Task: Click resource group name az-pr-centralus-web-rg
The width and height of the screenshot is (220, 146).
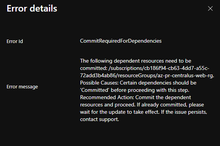Action: point(186,76)
